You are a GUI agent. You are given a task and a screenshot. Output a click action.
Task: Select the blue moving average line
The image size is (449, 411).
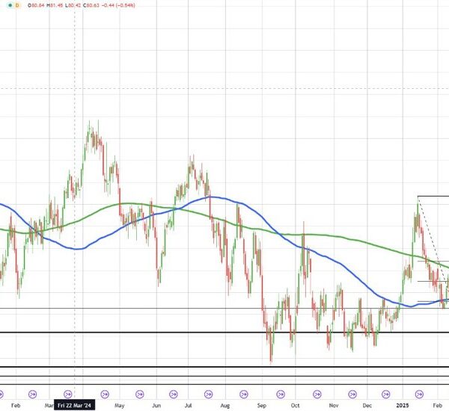(x=75, y=249)
